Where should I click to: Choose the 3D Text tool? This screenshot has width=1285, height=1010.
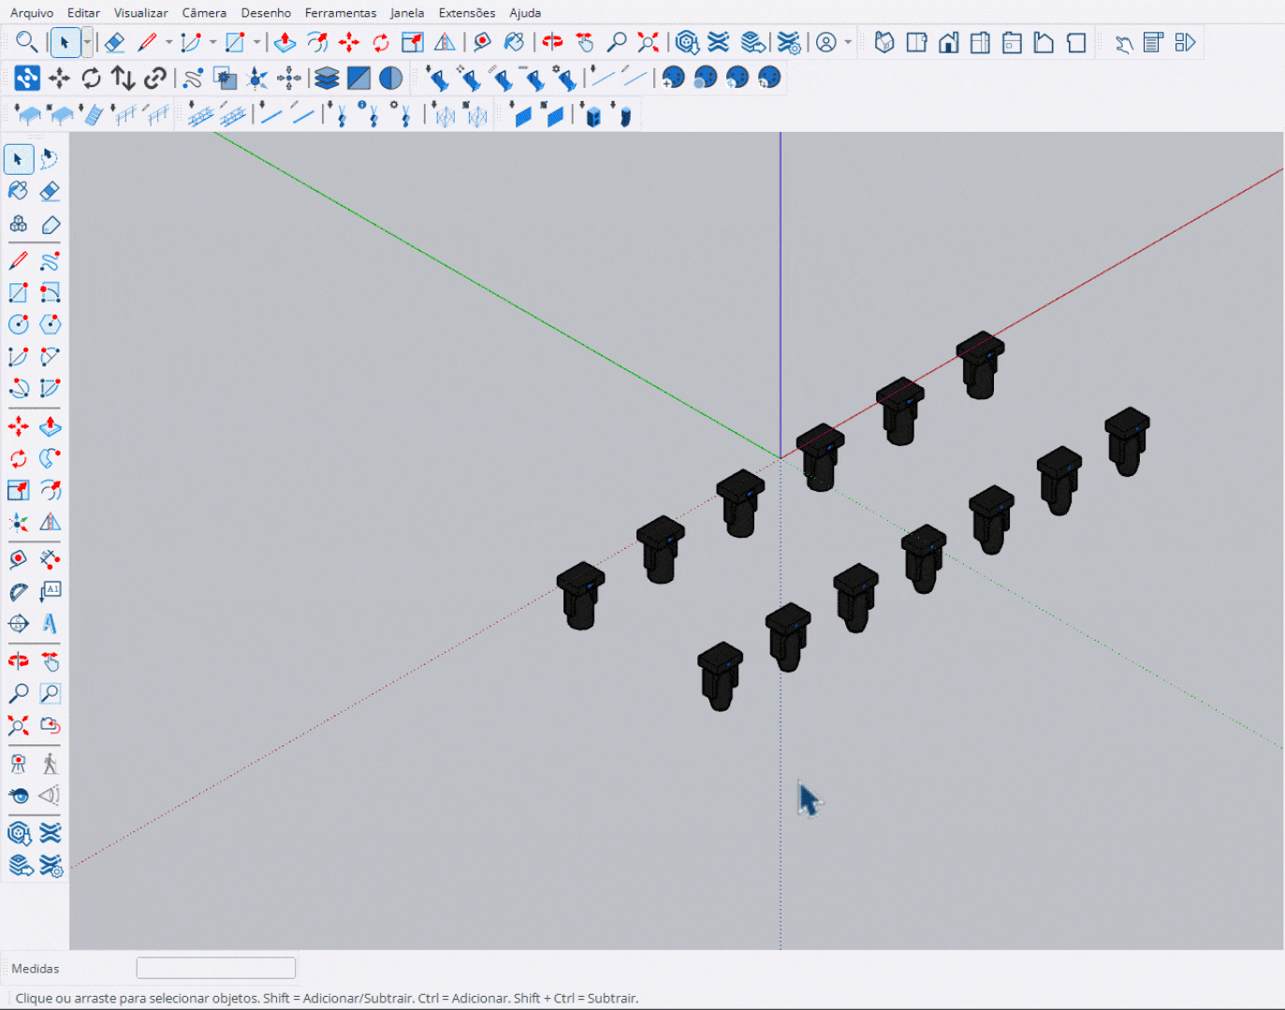click(50, 623)
